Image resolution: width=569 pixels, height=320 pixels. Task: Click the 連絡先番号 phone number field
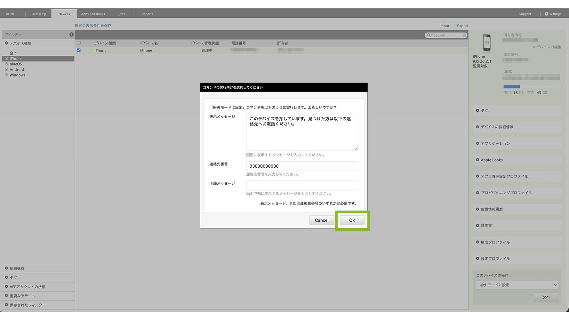point(302,166)
